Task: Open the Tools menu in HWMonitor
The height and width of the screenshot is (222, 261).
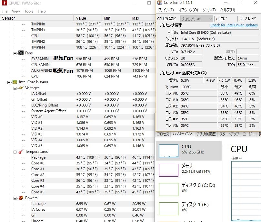Action: tap(29, 11)
